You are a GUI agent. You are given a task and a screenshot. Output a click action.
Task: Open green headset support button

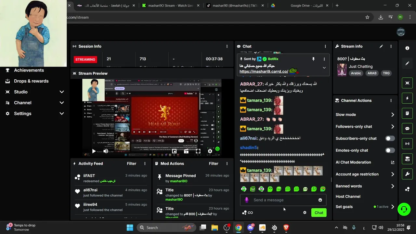(404, 209)
